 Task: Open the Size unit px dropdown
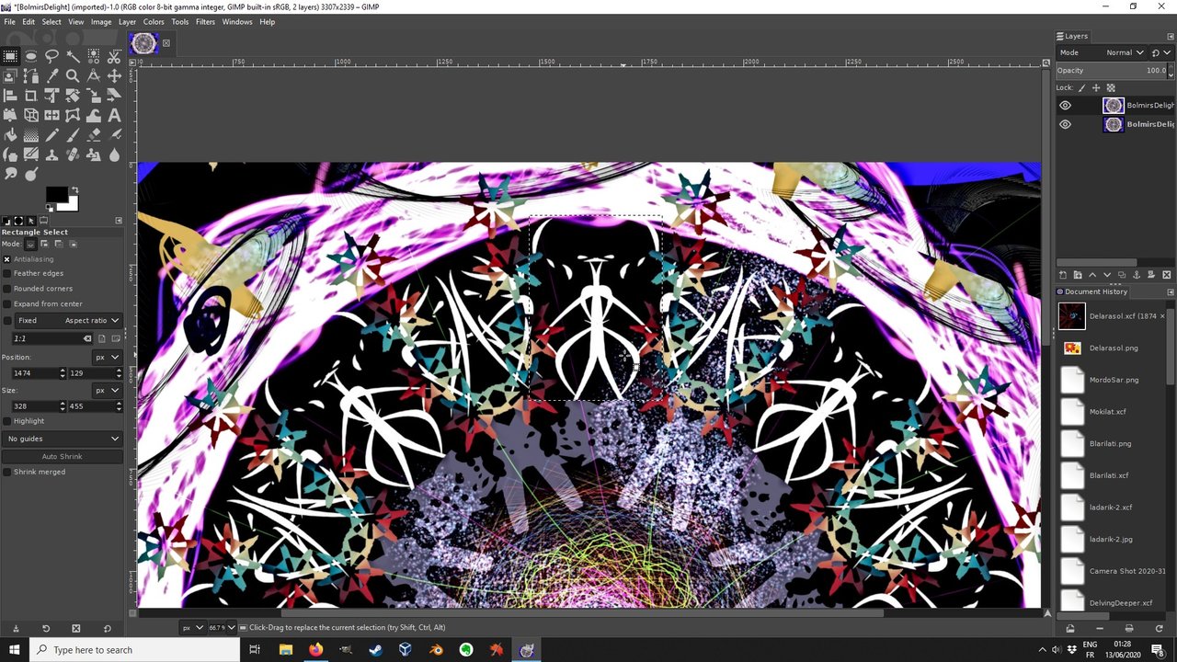tap(107, 390)
